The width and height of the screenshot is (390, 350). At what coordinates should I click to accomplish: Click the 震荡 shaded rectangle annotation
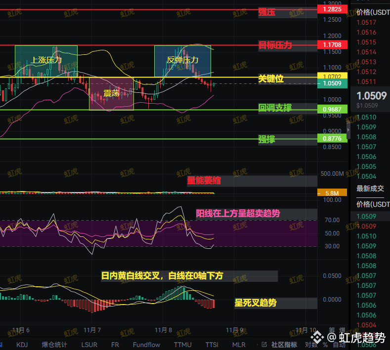[111, 93]
